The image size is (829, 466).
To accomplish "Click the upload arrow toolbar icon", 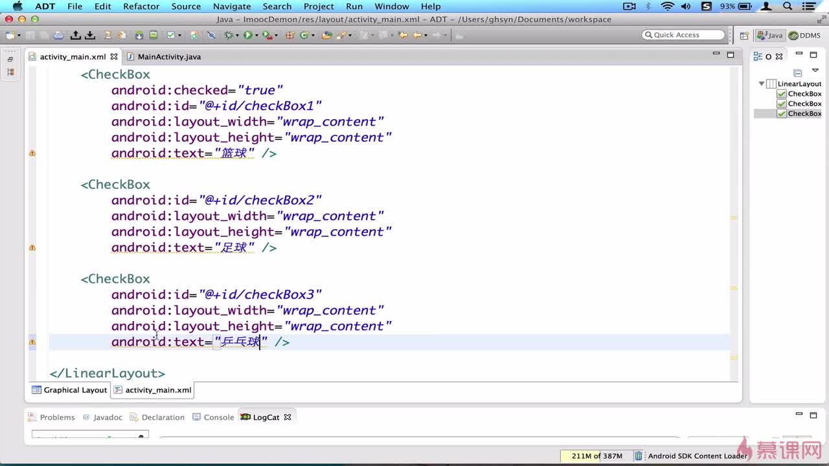I will pyautogui.click(x=75, y=35).
